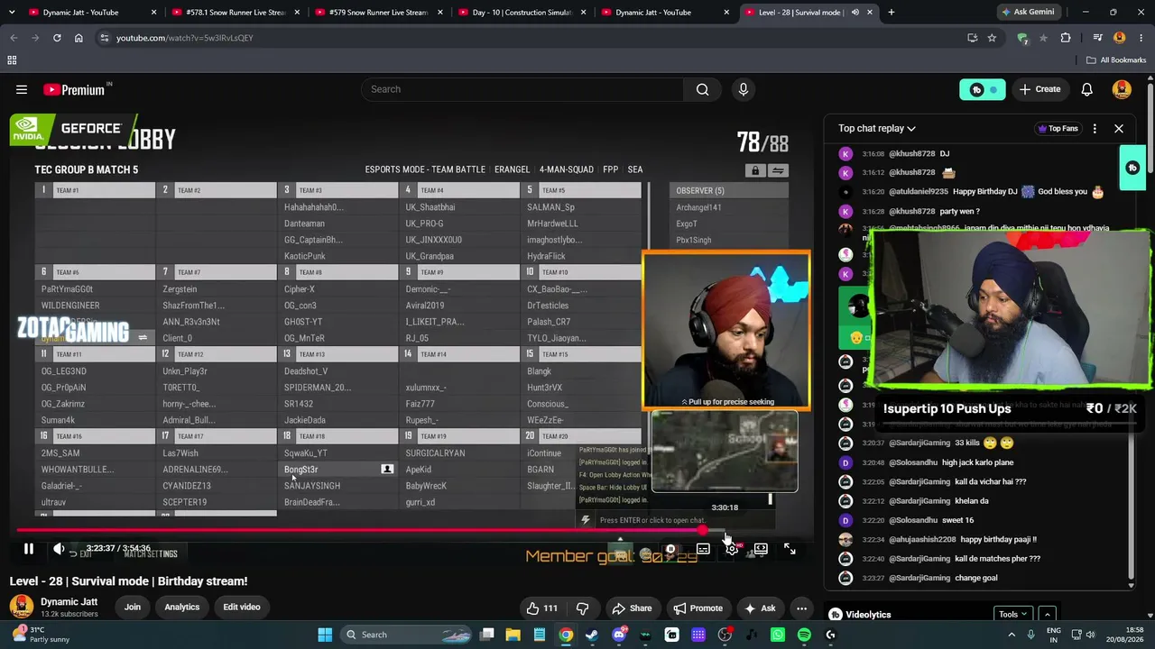This screenshot has height=649, width=1155.
Task: Click the Join channel button
Action: coord(133,608)
